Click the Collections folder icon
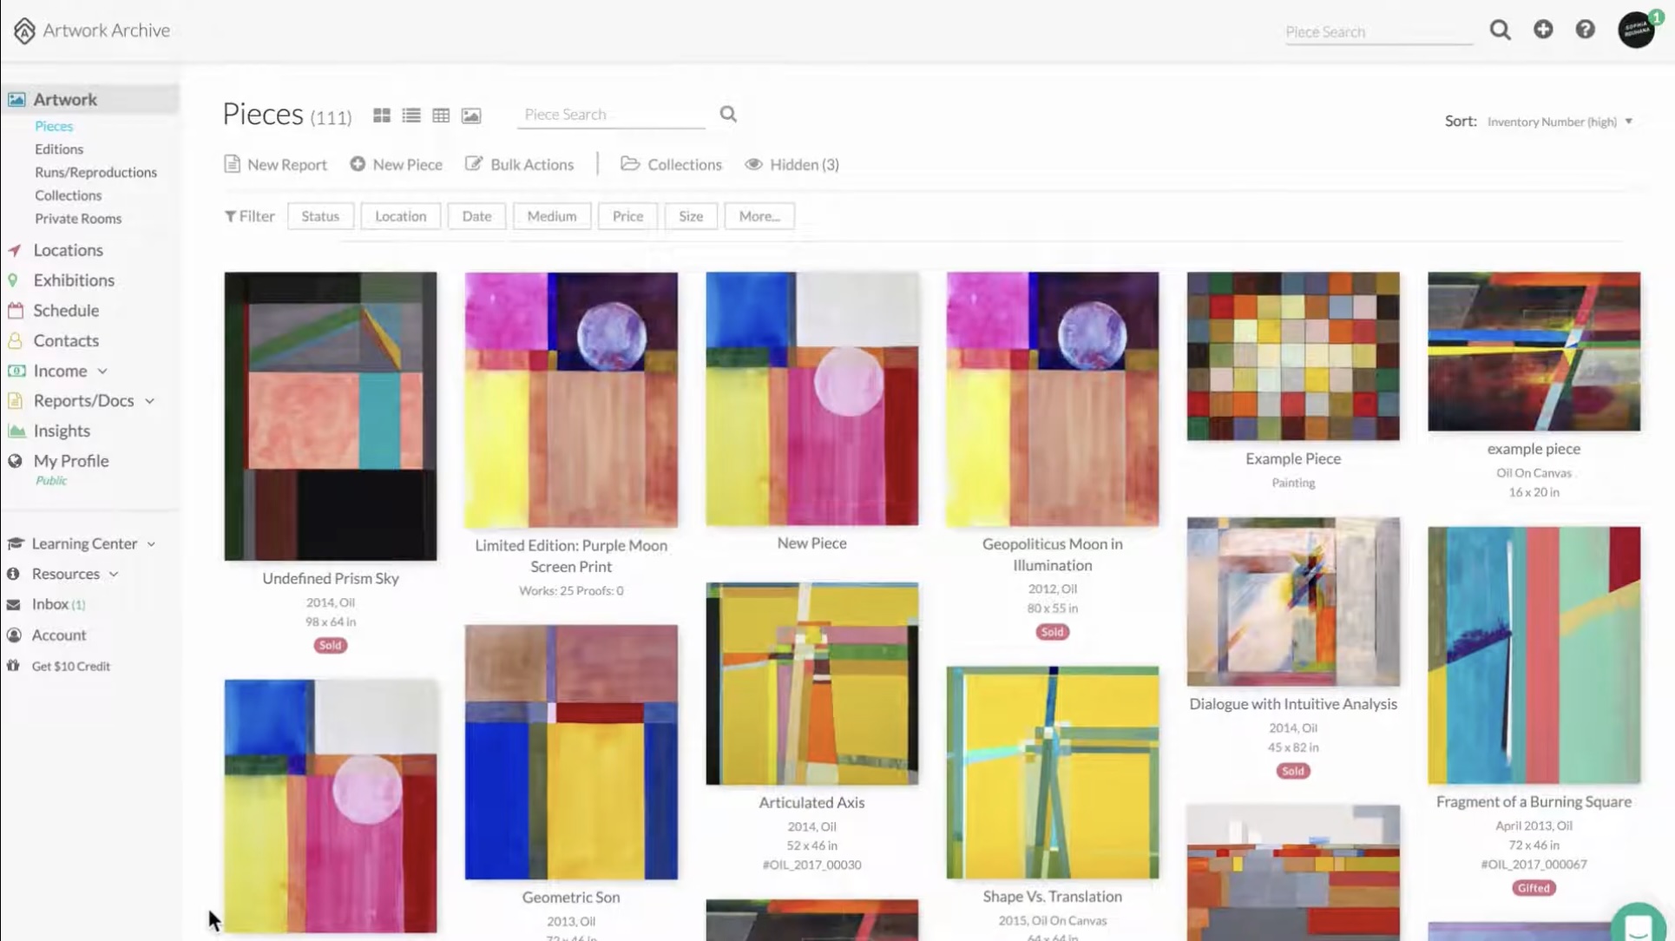The height and width of the screenshot is (941, 1675). point(630,163)
